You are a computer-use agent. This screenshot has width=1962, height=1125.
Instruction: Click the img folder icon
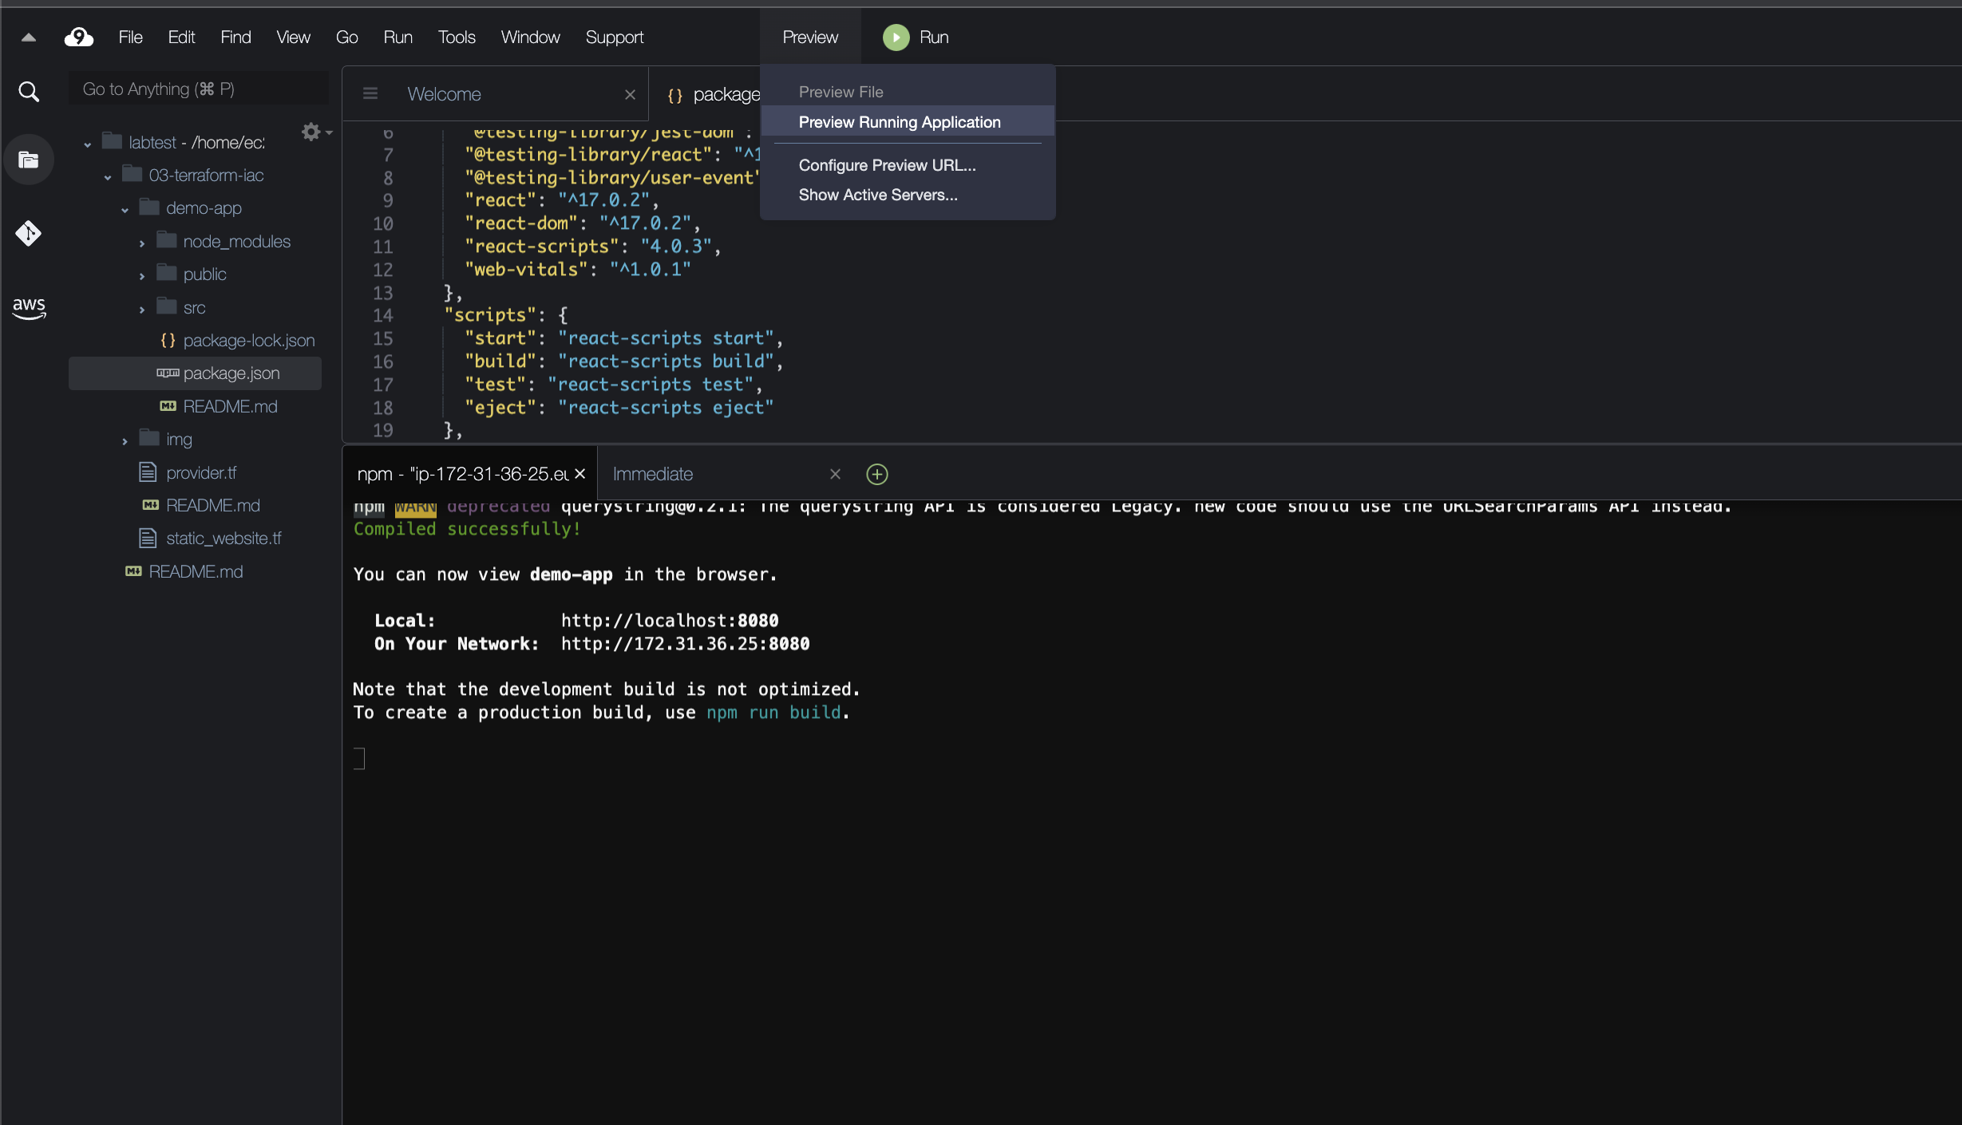(x=149, y=438)
